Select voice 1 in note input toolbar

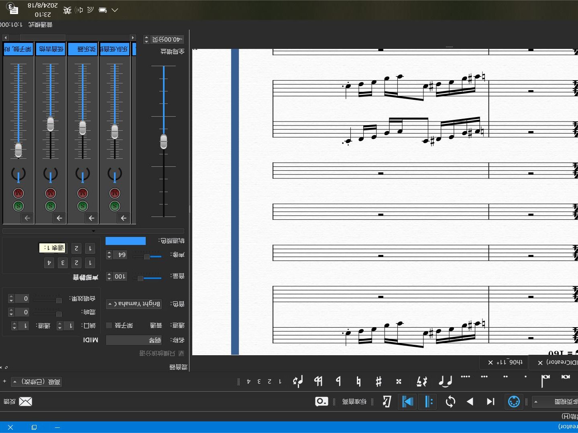click(280, 381)
